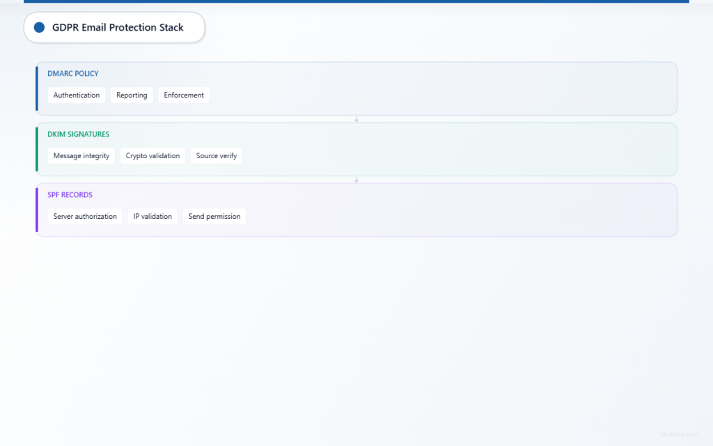Click the arrow below the DKIM SIGNATURES card
Screen dimensions: 713x446
click(x=356, y=179)
